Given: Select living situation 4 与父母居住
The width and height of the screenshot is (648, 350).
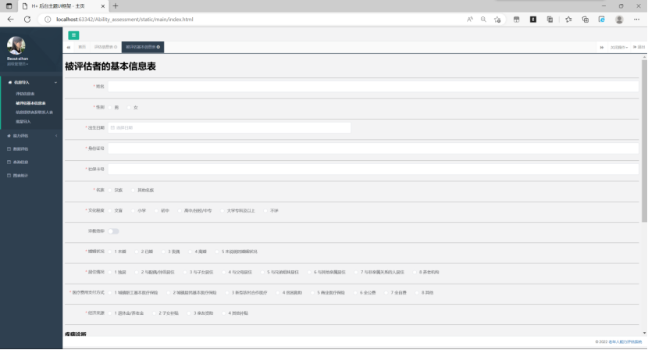Looking at the screenshot, I should click(224, 272).
